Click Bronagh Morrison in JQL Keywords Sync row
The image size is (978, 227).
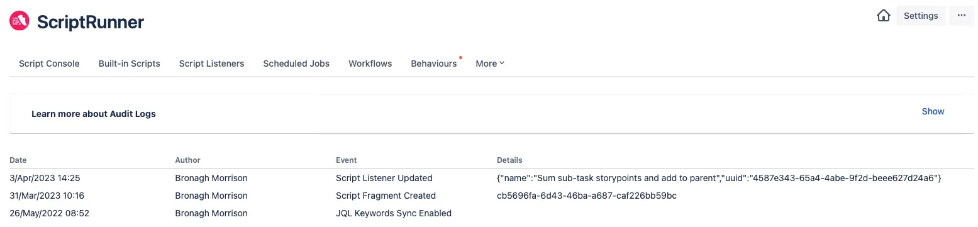pyautogui.click(x=211, y=213)
